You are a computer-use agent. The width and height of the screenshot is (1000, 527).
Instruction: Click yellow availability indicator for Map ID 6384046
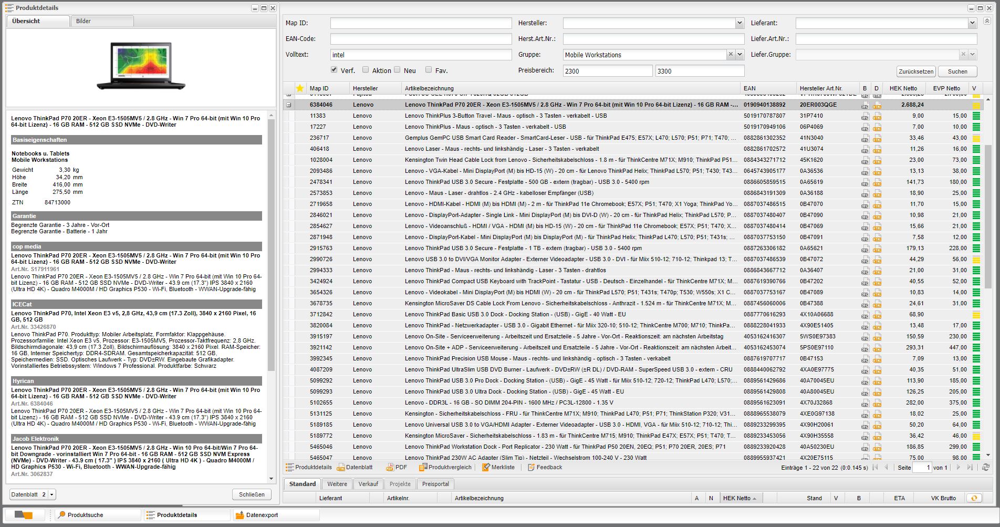coord(976,105)
